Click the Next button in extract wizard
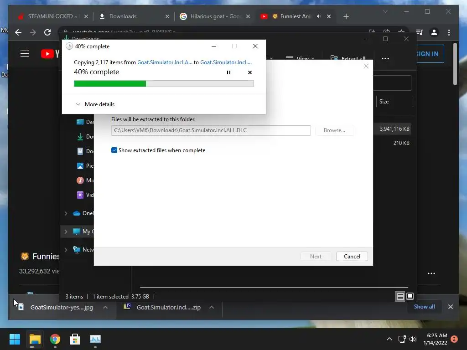 pos(316,256)
